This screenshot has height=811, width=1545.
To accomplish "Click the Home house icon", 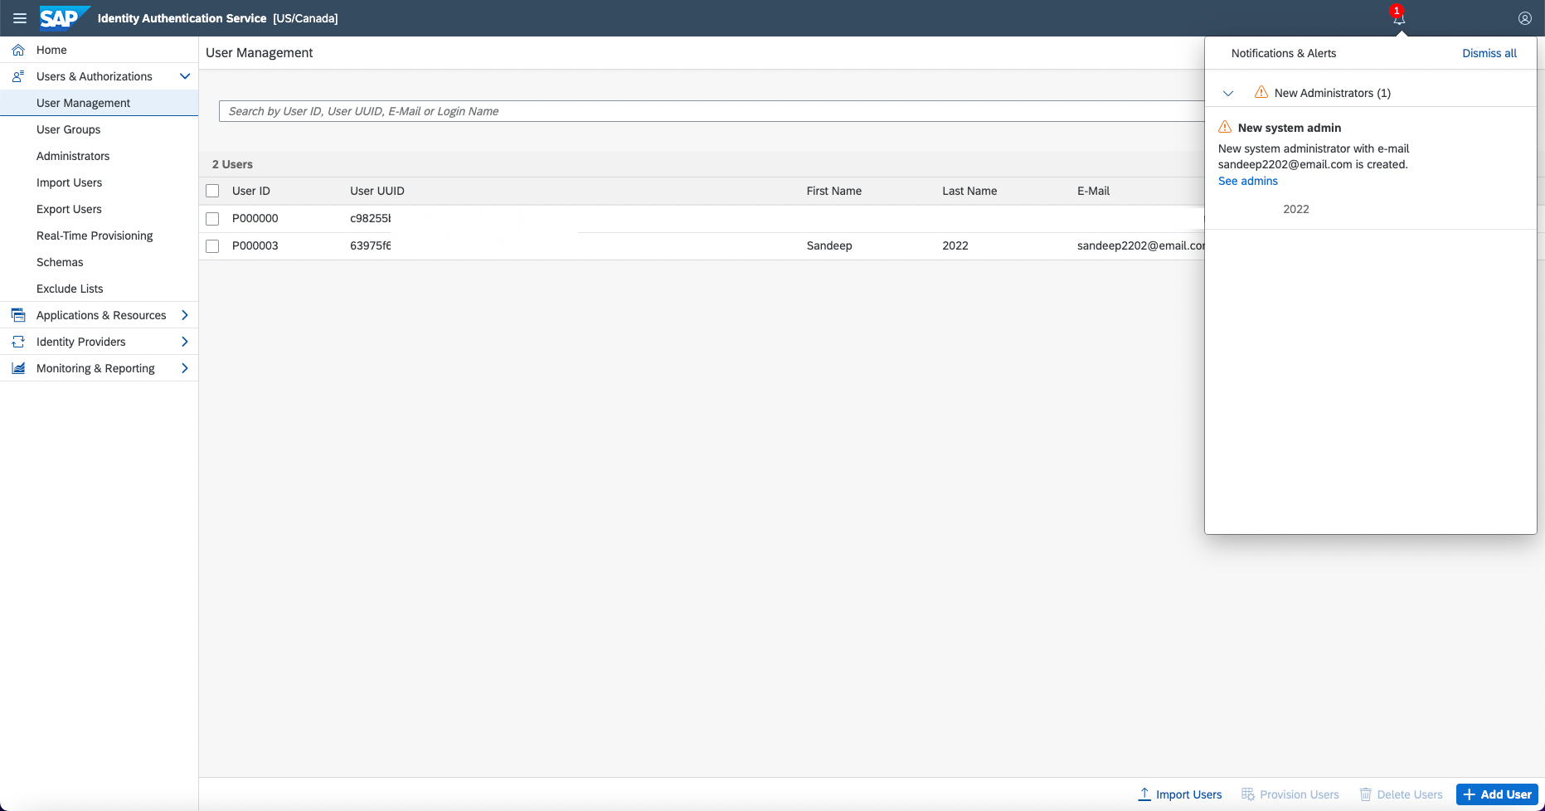I will [x=18, y=50].
